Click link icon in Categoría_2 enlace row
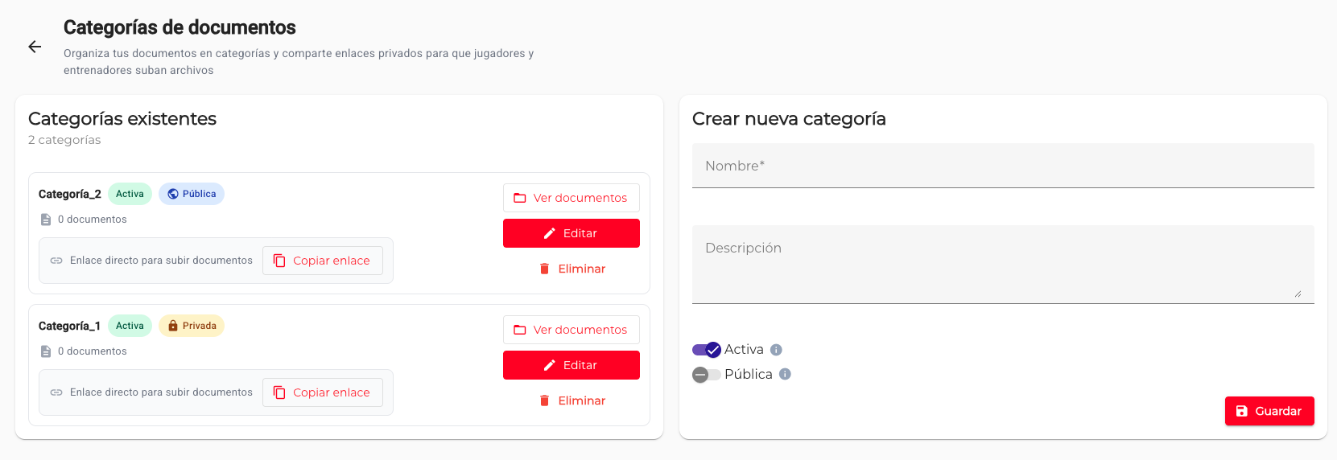This screenshot has width=1337, height=460. point(56,261)
